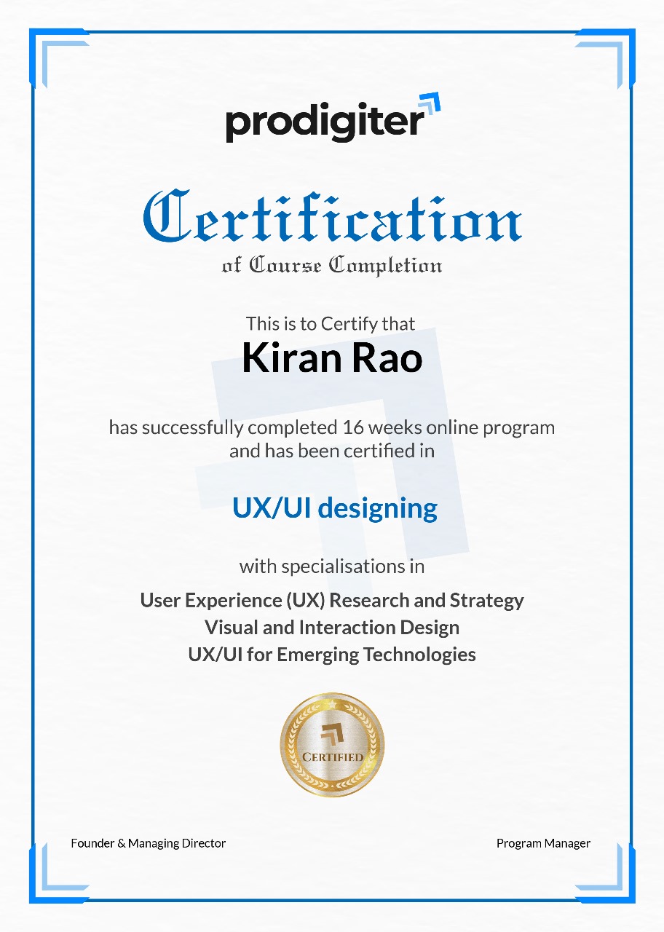Click the prodigiter wordmark logo
Viewport: 664px width, 932px height.
324,121
